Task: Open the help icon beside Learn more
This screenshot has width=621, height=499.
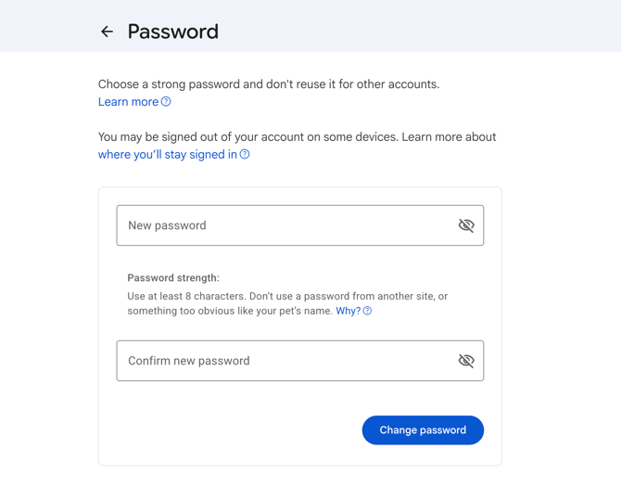Action: (166, 102)
